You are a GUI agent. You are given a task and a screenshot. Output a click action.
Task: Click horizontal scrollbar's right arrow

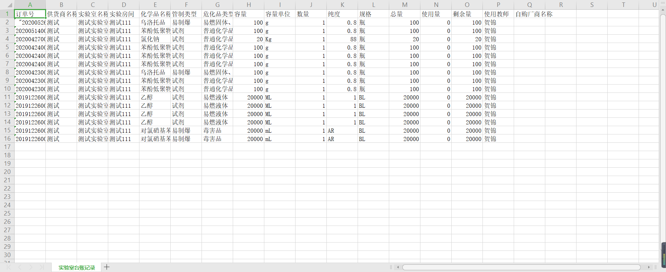tap(649, 267)
